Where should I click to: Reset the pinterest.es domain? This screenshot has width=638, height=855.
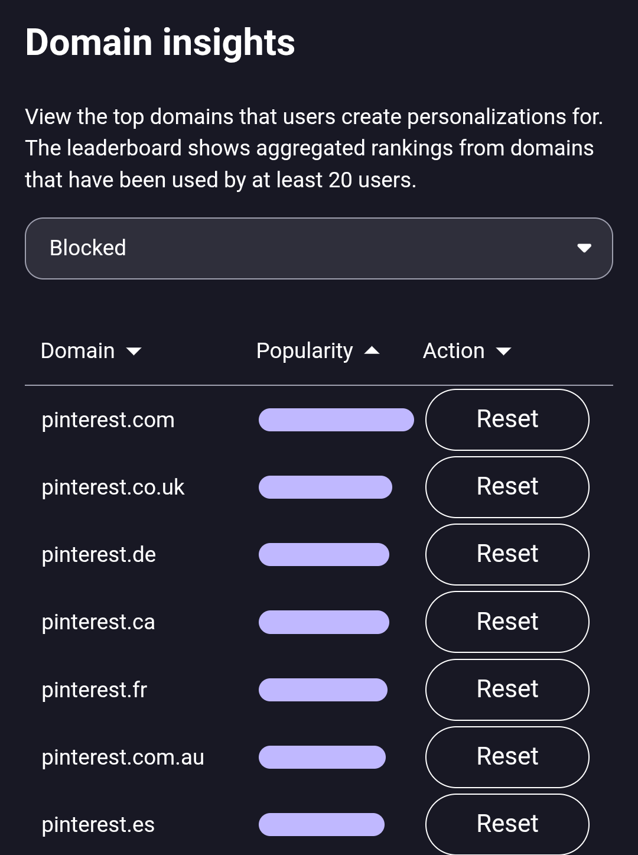[x=507, y=823]
